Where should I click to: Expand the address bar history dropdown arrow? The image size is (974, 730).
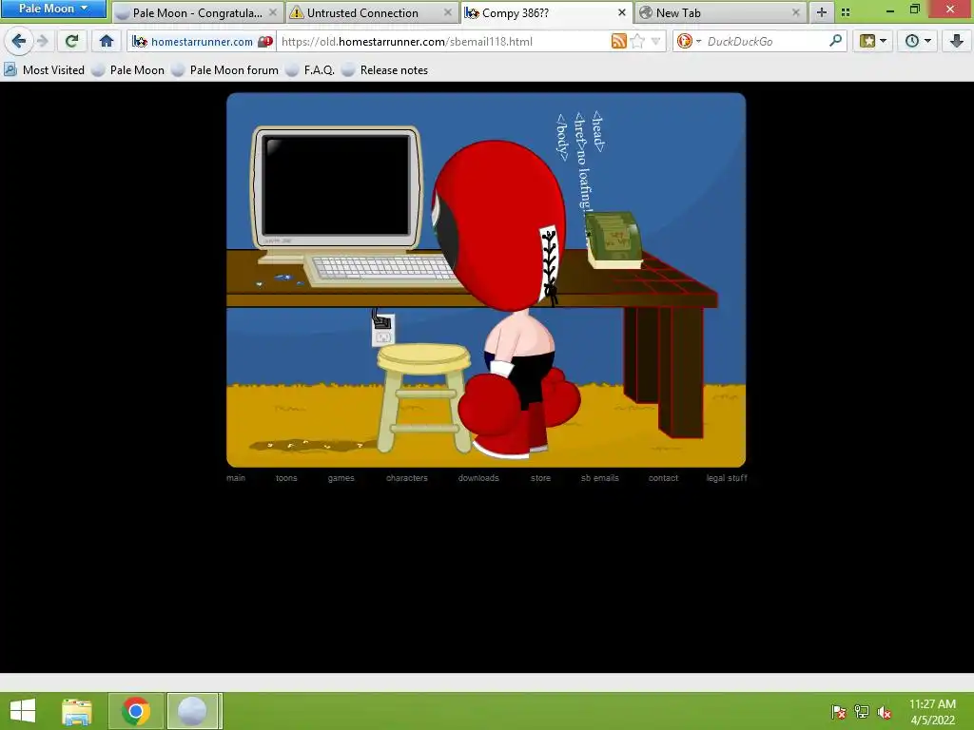point(656,42)
